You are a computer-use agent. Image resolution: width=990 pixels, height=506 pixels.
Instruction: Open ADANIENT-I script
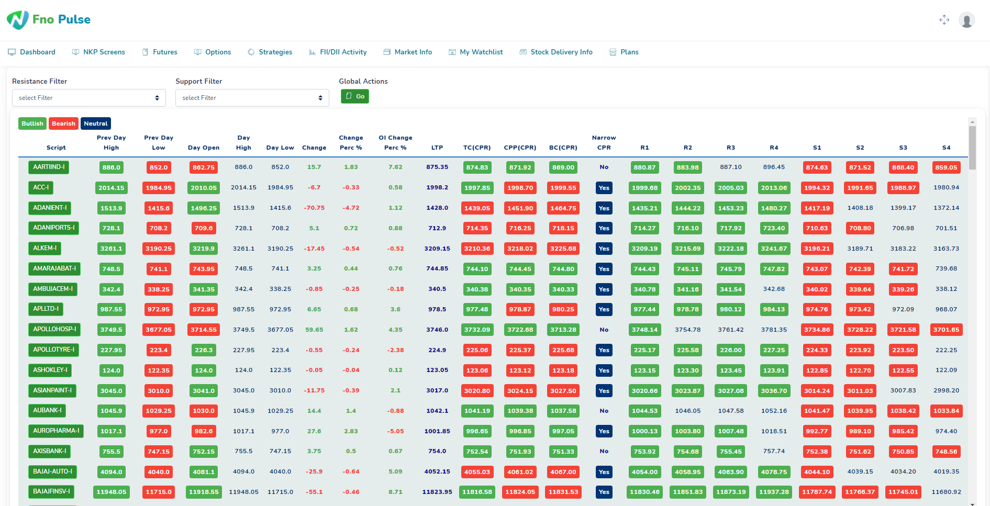50,208
